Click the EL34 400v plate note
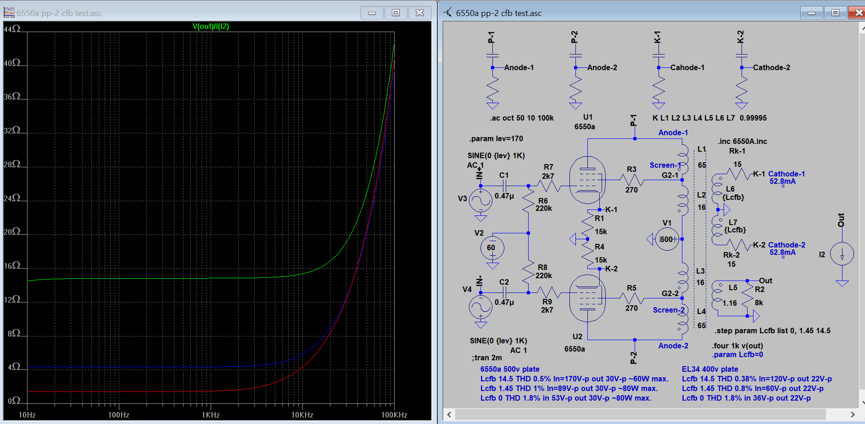Screen dimensions: 865x424 (x=710, y=369)
